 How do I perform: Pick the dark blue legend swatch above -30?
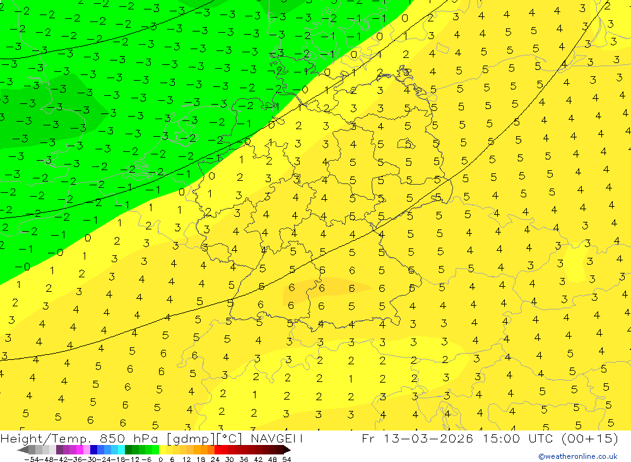click(x=94, y=449)
